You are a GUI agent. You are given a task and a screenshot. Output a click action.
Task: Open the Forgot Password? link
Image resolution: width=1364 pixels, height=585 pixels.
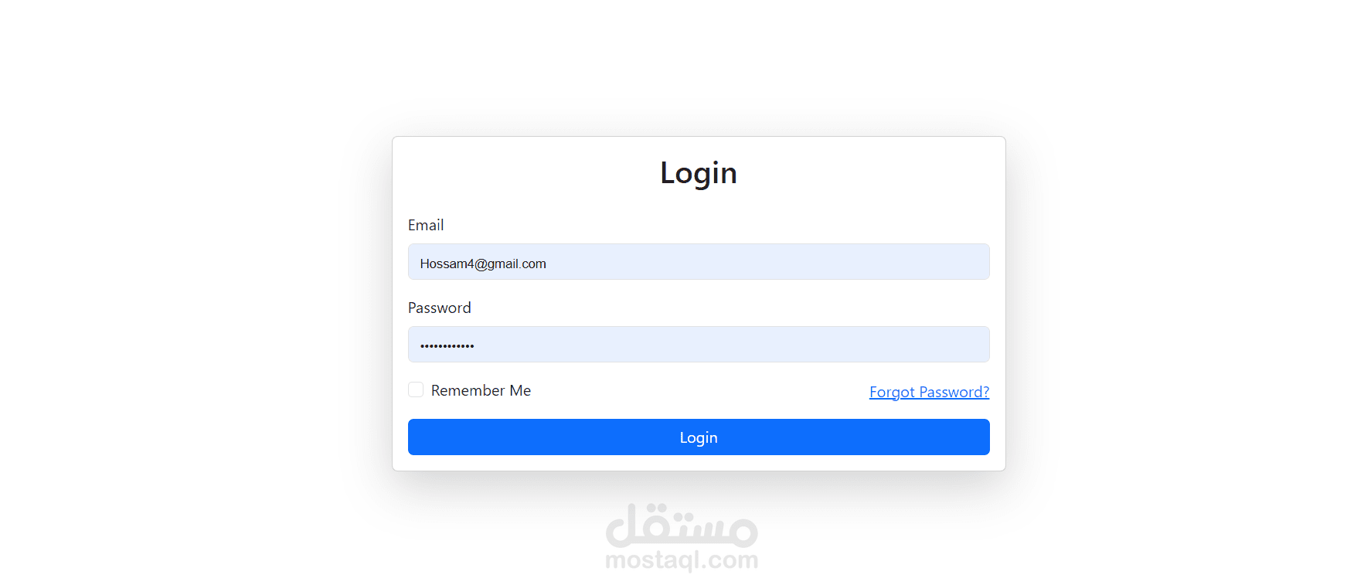click(929, 392)
